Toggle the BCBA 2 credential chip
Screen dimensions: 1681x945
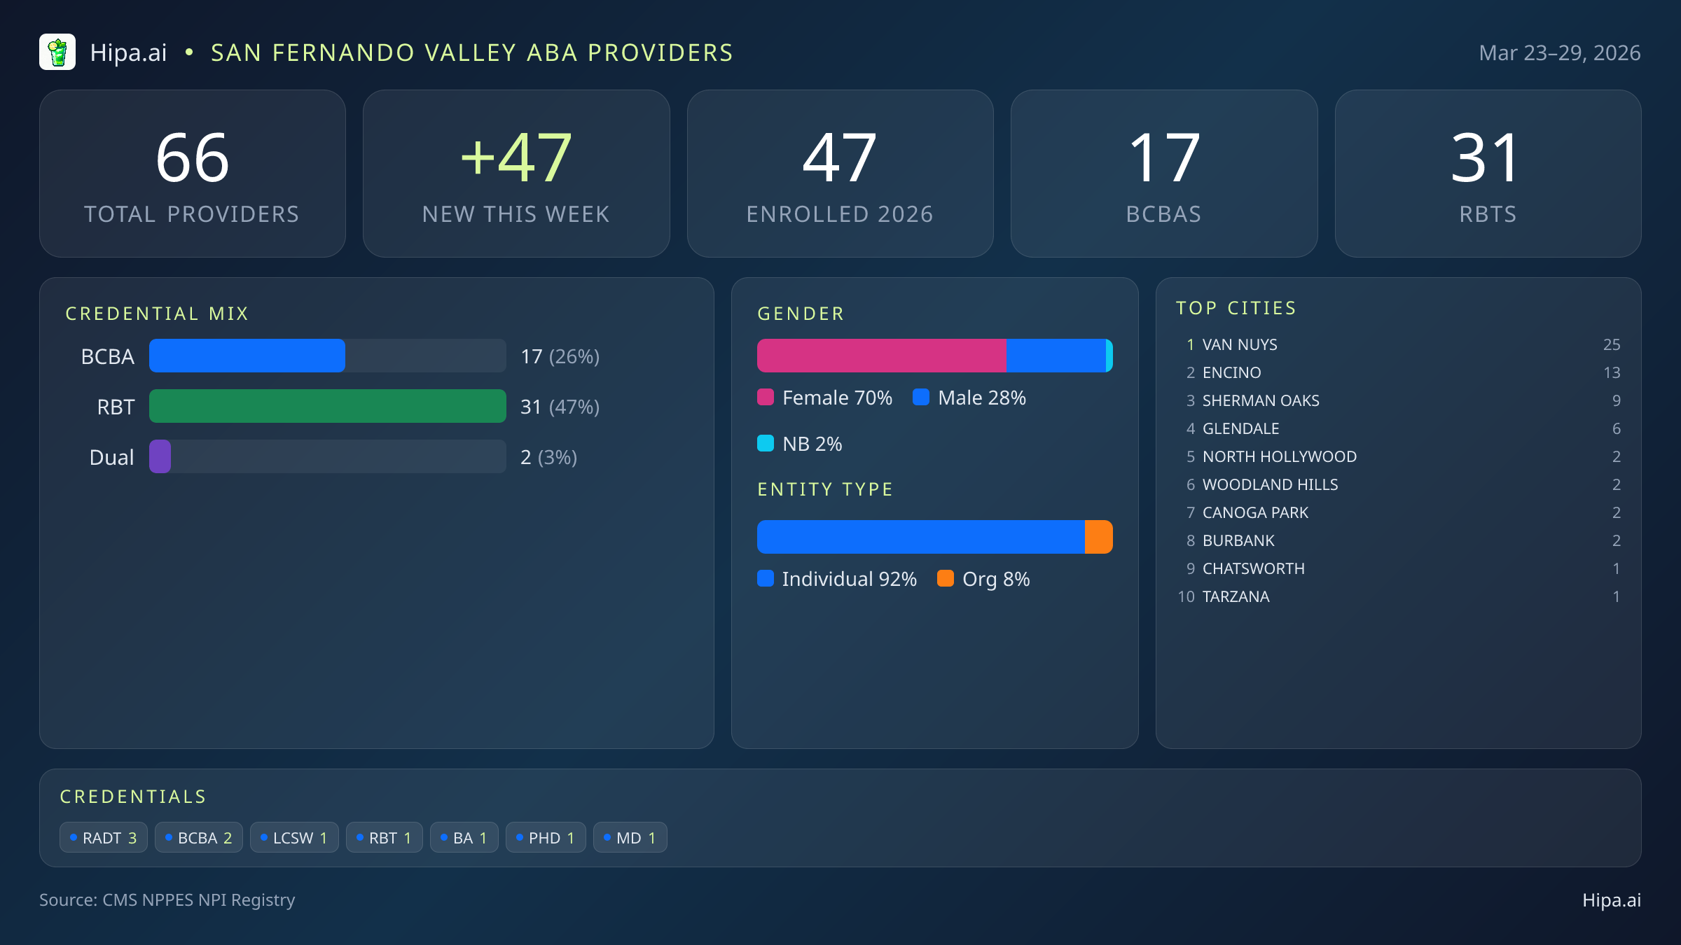pos(199,836)
